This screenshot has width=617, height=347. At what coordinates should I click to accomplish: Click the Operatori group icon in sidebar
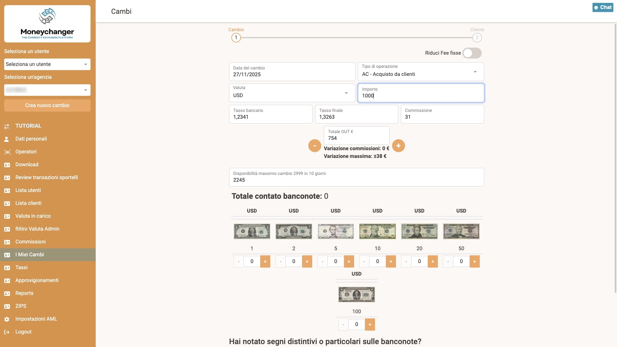pos(7,152)
